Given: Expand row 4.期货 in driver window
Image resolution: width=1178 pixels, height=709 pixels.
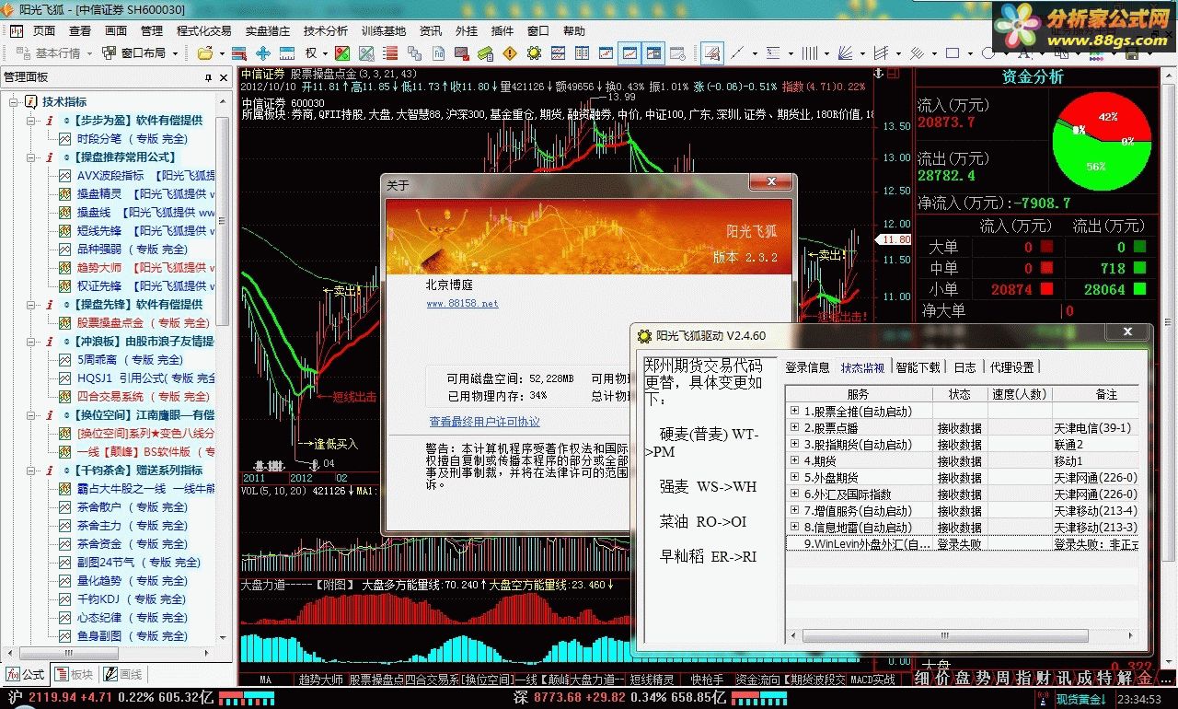Looking at the screenshot, I should pyautogui.click(x=794, y=460).
